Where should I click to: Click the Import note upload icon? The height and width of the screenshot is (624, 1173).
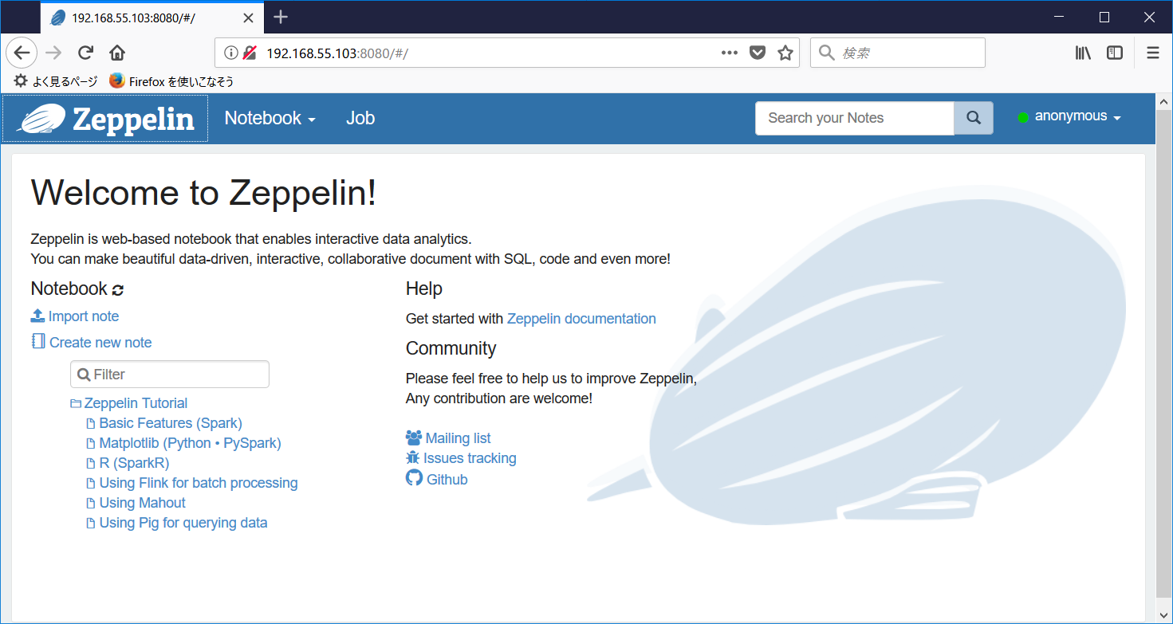37,316
